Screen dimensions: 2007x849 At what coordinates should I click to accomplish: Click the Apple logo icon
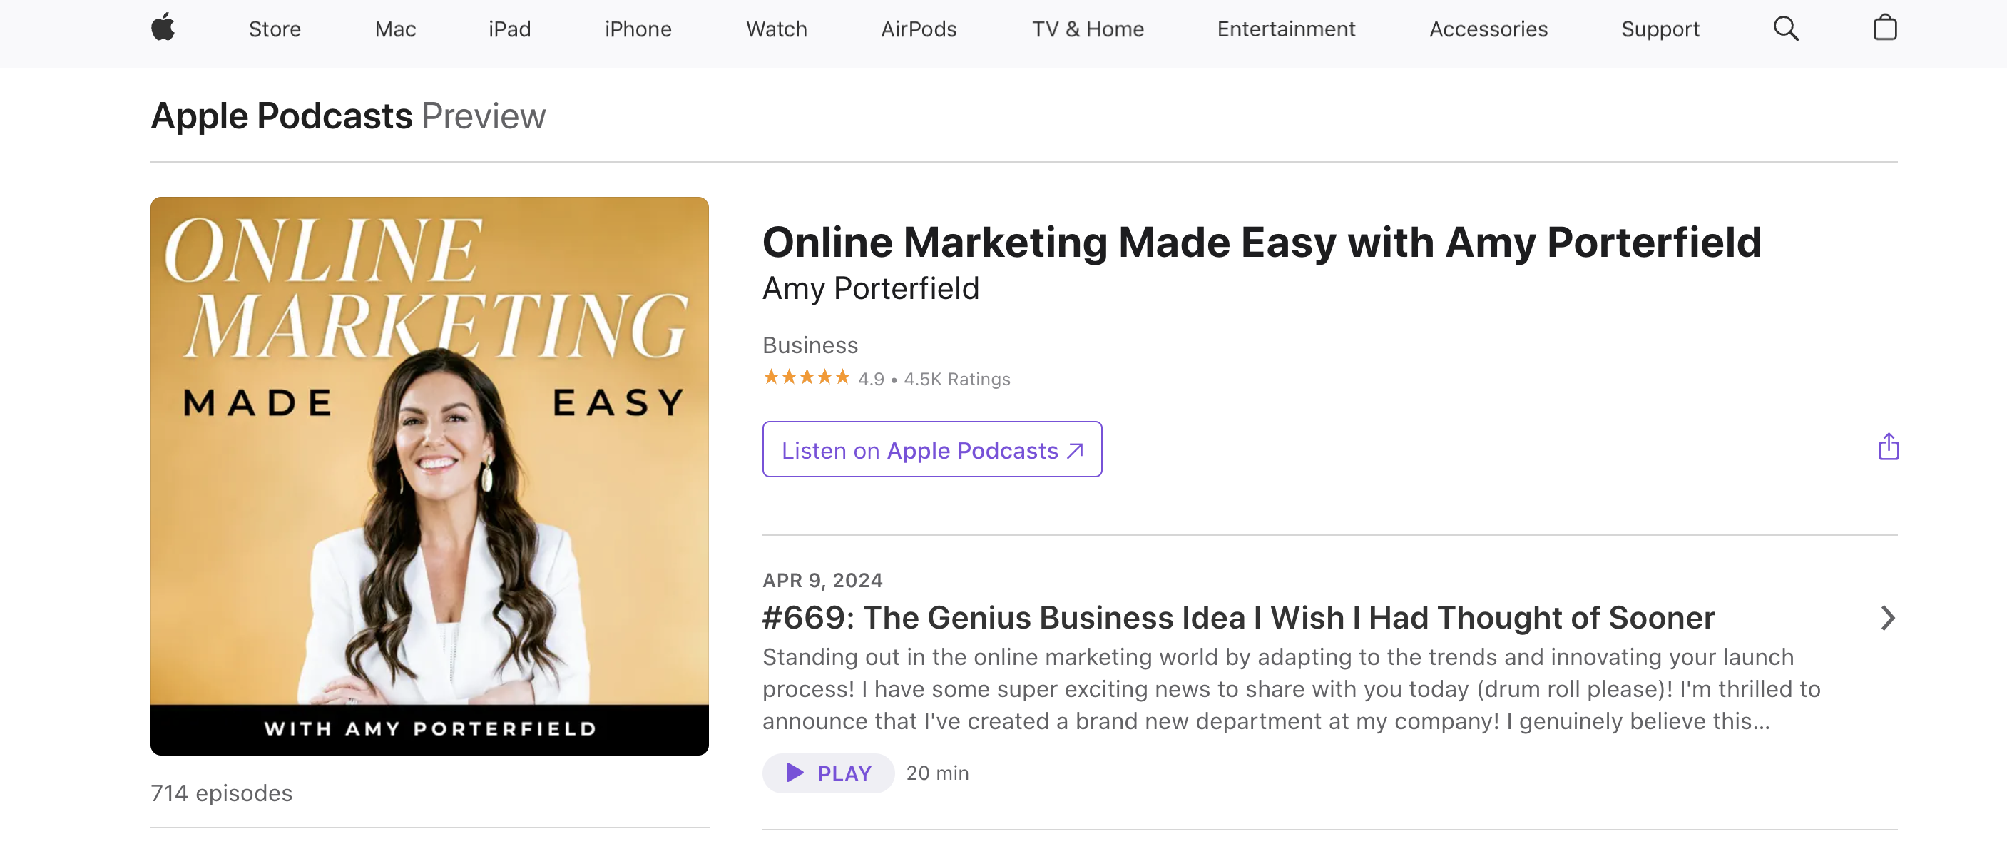click(163, 28)
